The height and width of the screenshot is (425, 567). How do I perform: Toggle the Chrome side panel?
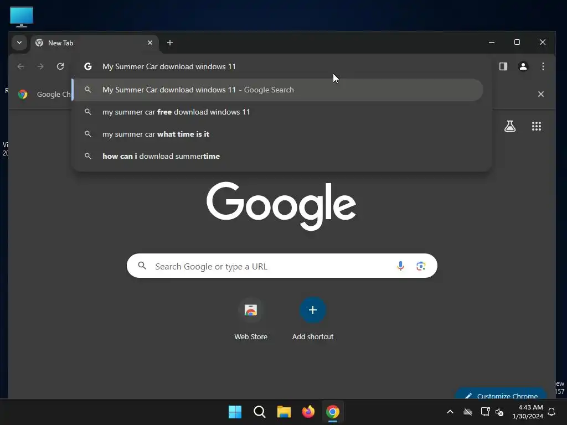coord(503,66)
